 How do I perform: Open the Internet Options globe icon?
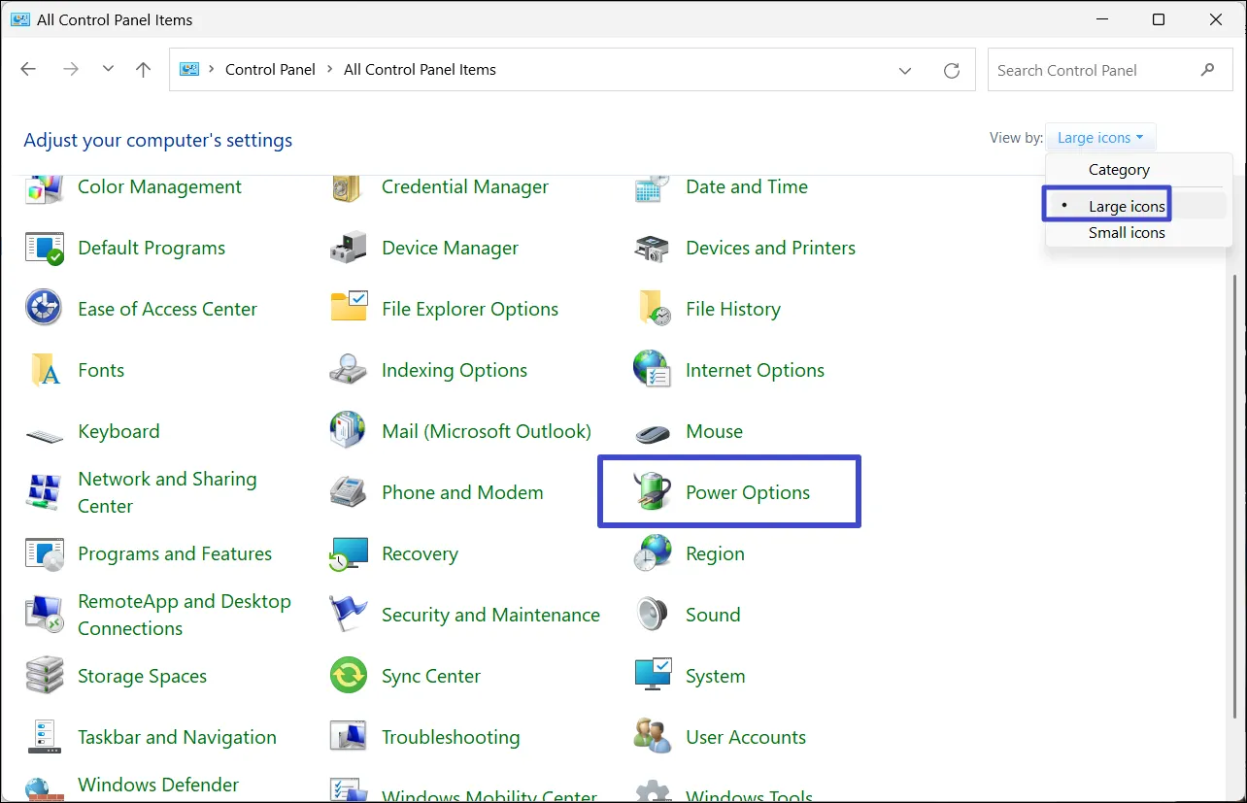[652, 371]
